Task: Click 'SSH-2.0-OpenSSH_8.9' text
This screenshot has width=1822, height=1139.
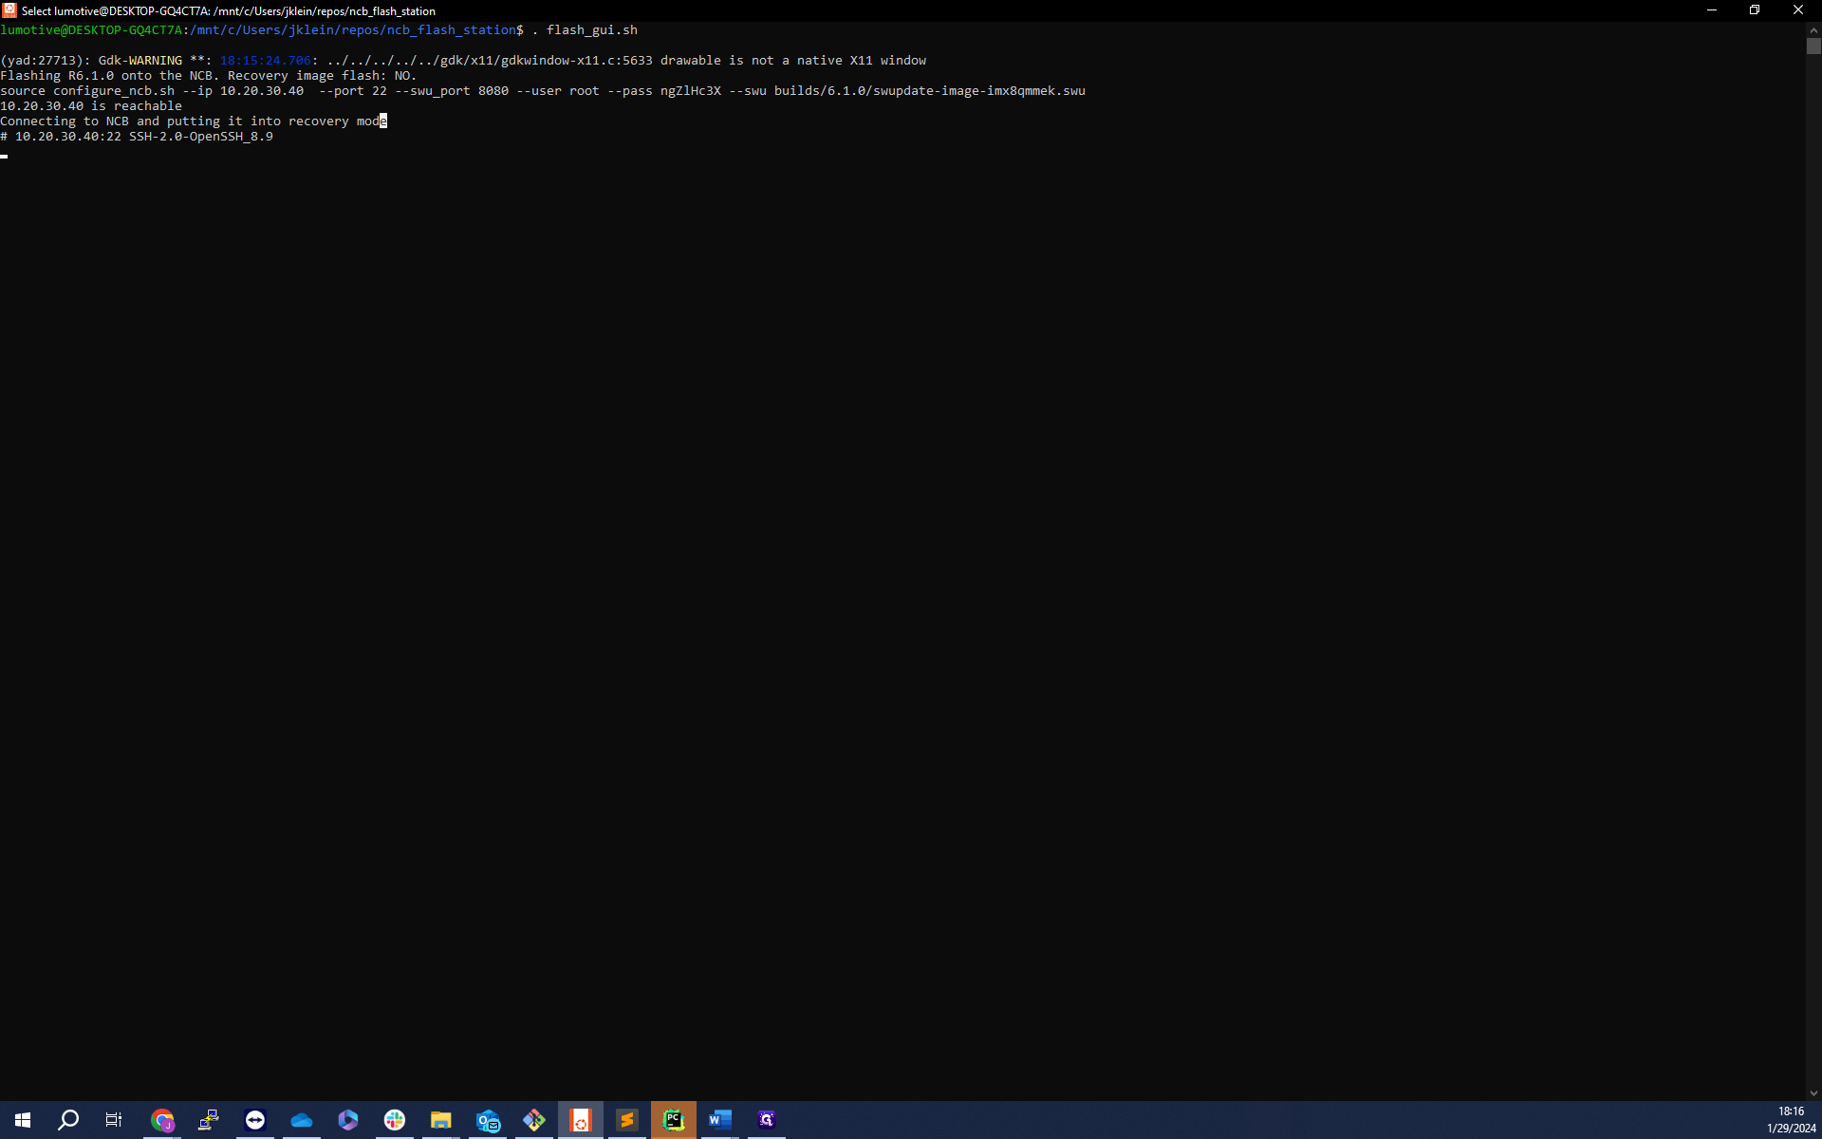Action: pos(201,137)
